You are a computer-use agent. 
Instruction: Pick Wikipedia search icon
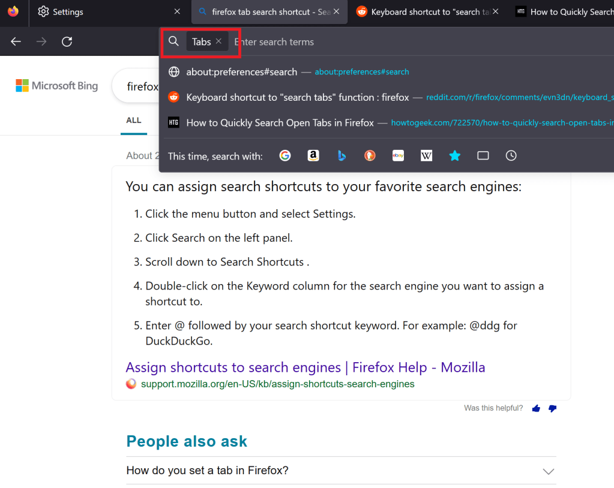pyautogui.click(x=426, y=156)
